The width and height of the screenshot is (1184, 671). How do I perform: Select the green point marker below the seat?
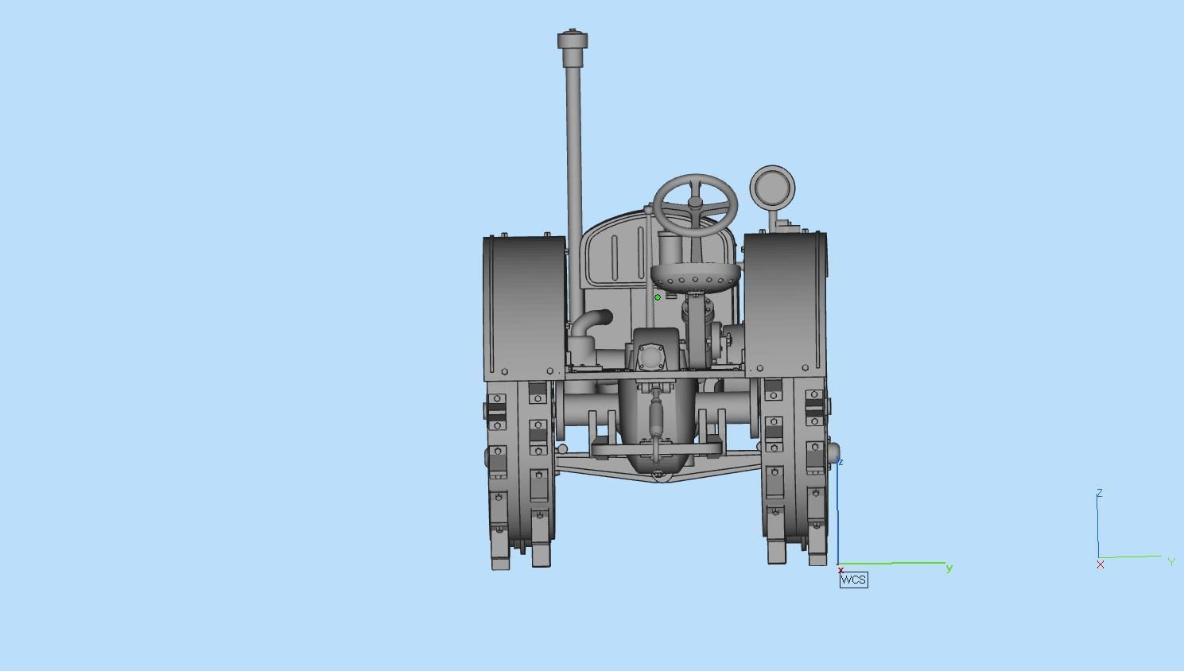point(658,297)
